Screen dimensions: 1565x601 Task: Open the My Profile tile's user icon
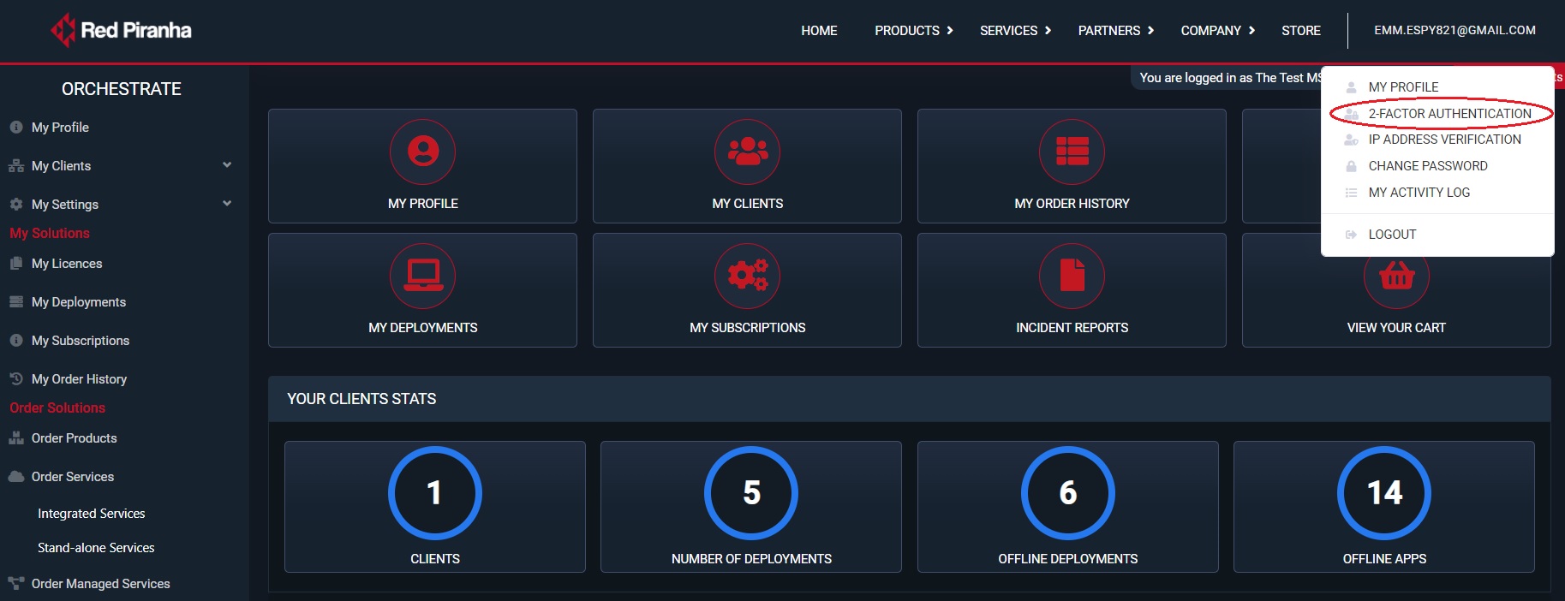click(422, 152)
